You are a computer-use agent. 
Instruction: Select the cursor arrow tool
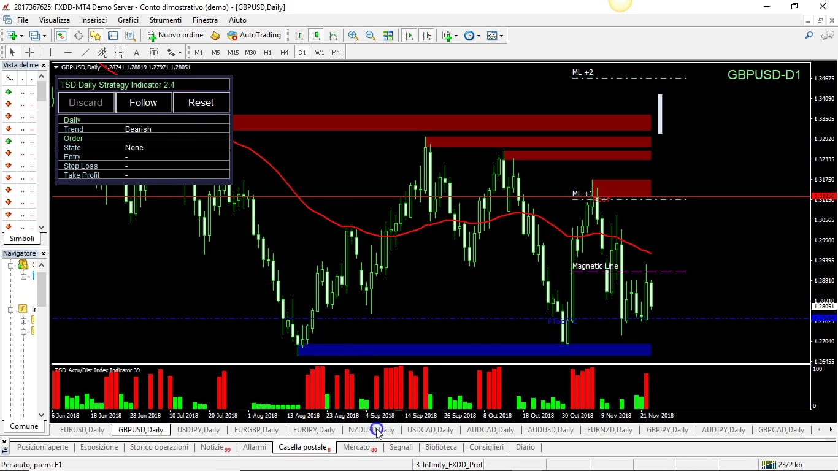[12, 53]
